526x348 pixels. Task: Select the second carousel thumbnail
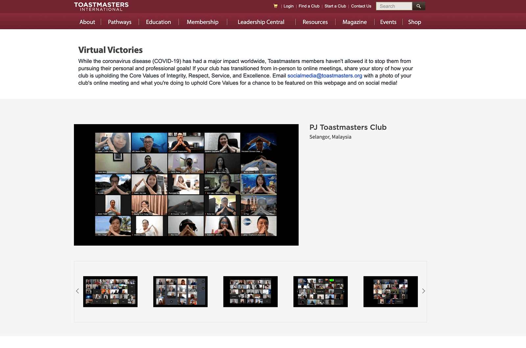[x=180, y=292]
